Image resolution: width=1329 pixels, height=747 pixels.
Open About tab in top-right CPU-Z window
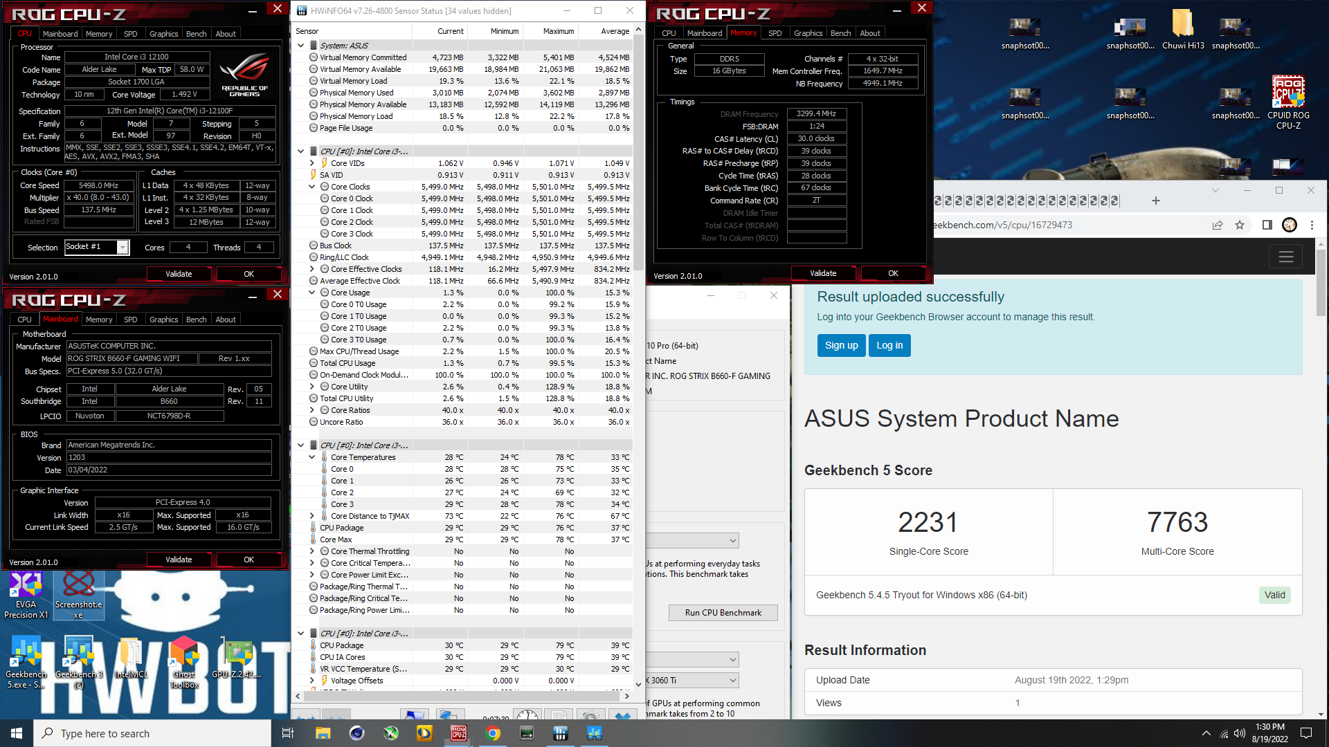click(870, 33)
